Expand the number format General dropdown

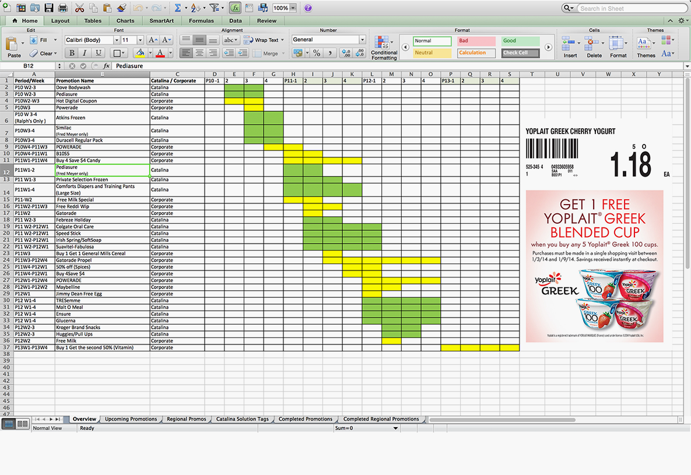362,40
